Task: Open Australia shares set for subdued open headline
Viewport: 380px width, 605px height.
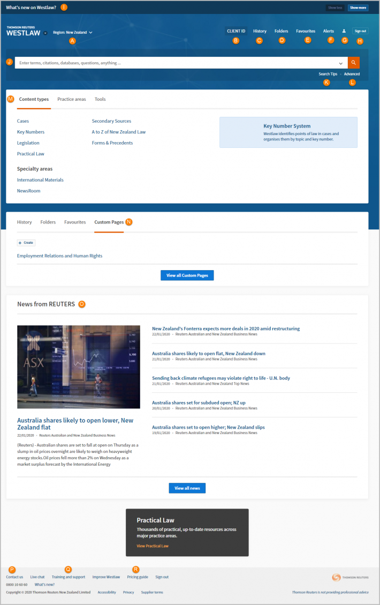Action: point(199,403)
